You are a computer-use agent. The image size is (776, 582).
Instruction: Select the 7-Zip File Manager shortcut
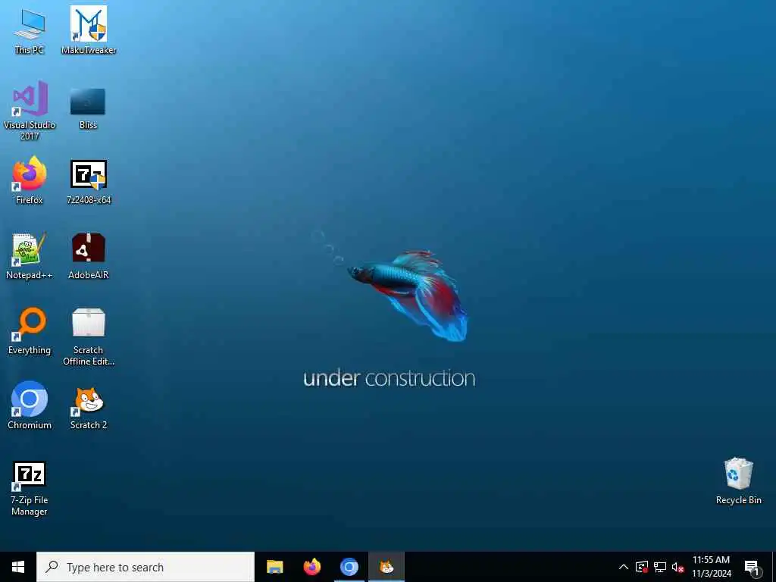30,489
